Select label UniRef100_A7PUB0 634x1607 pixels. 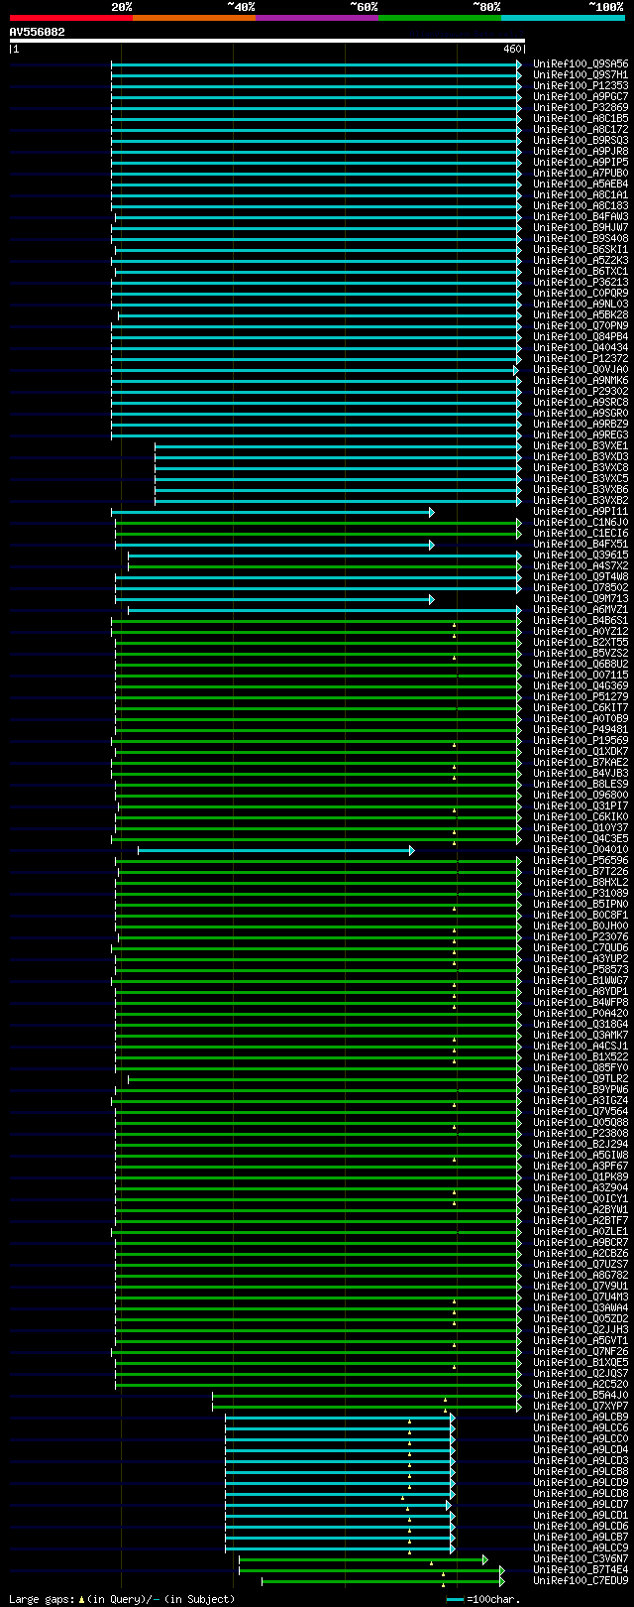point(581,173)
